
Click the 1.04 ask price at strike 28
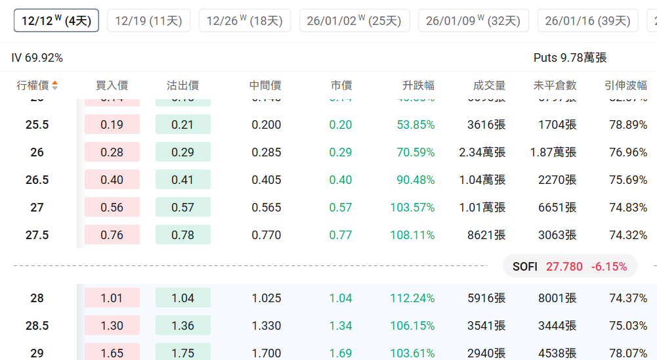click(x=182, y=298)
